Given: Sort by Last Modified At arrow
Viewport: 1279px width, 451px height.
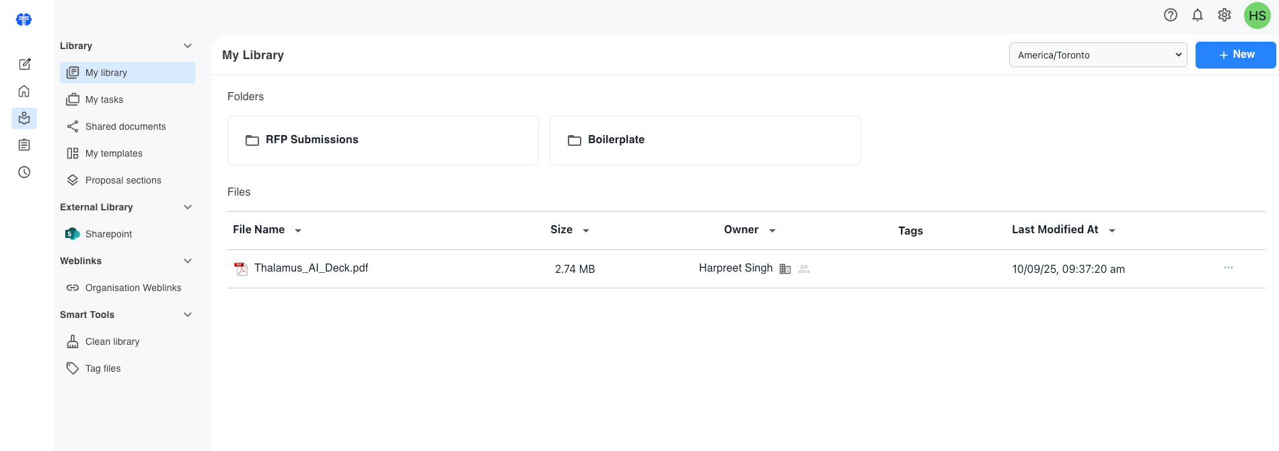Looking at the screenshot, I should [1112, 231].
